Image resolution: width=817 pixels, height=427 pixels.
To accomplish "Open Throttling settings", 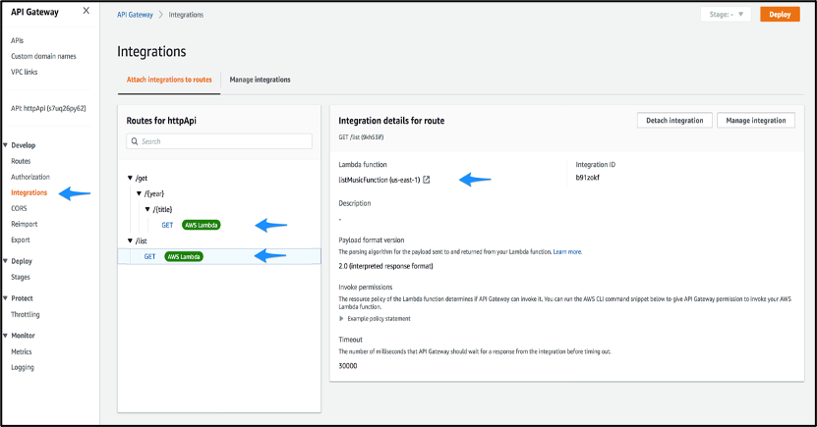I will click(25, 314).
